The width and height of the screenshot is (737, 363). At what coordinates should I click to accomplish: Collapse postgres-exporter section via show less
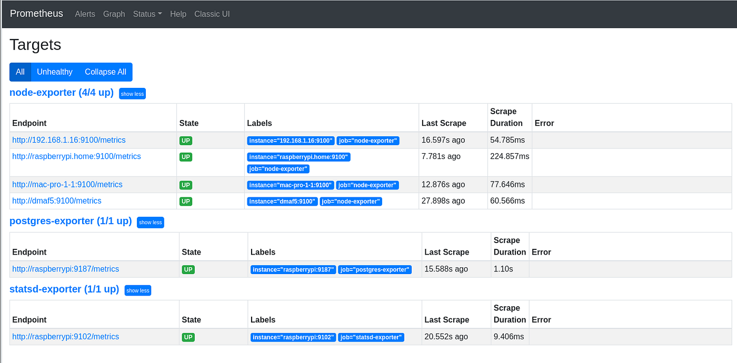(x=150, y=222)
